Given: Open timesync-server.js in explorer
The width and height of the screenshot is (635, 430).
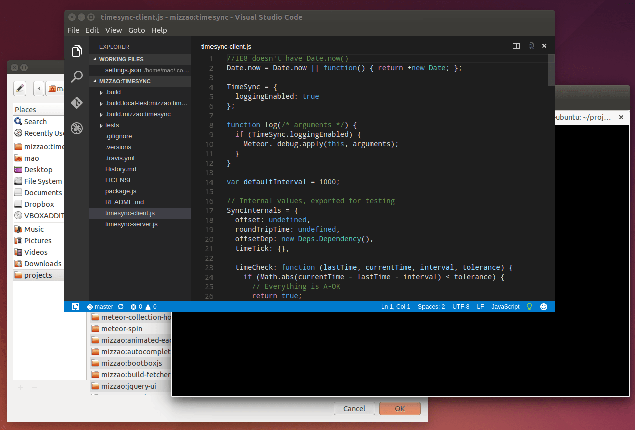Looking at the screenshot, I should (140, 224).
